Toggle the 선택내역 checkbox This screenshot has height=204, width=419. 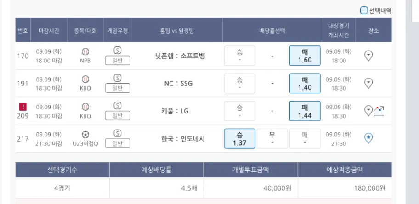(x=364, y=11)
